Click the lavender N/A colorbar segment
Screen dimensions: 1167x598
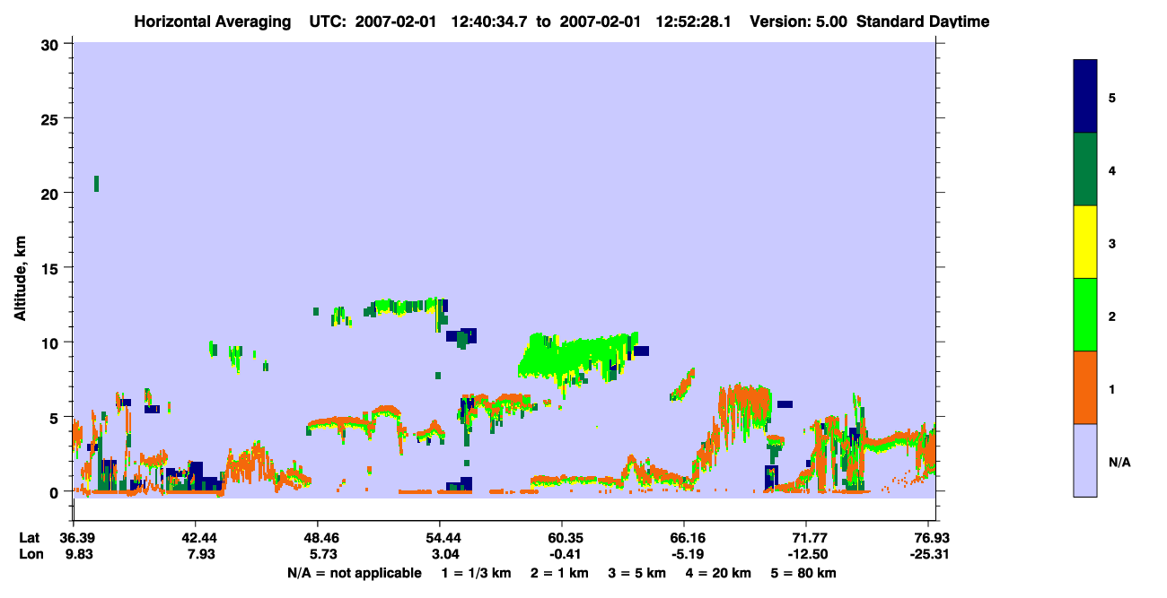click(1085, 460)
